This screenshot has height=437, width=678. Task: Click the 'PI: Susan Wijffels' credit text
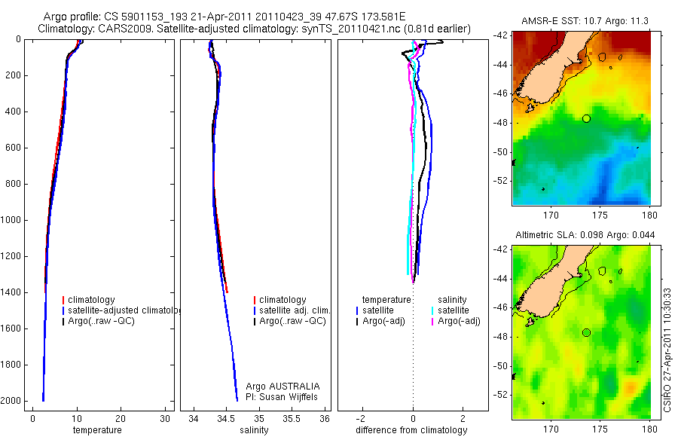282,397
